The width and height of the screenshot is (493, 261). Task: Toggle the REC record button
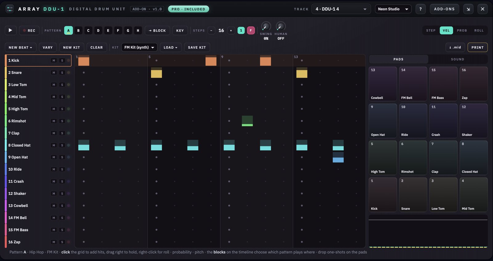click(x=29, y=31)
